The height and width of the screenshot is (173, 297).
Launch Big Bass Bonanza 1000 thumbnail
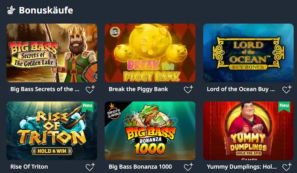[x=150, y=131]
